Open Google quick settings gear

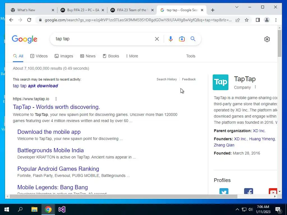[267, 39]
